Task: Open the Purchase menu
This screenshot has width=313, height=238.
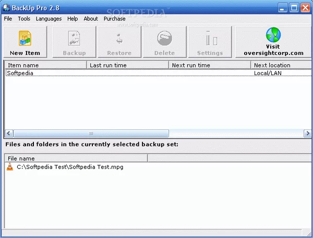Action: [x=114, y=19]
